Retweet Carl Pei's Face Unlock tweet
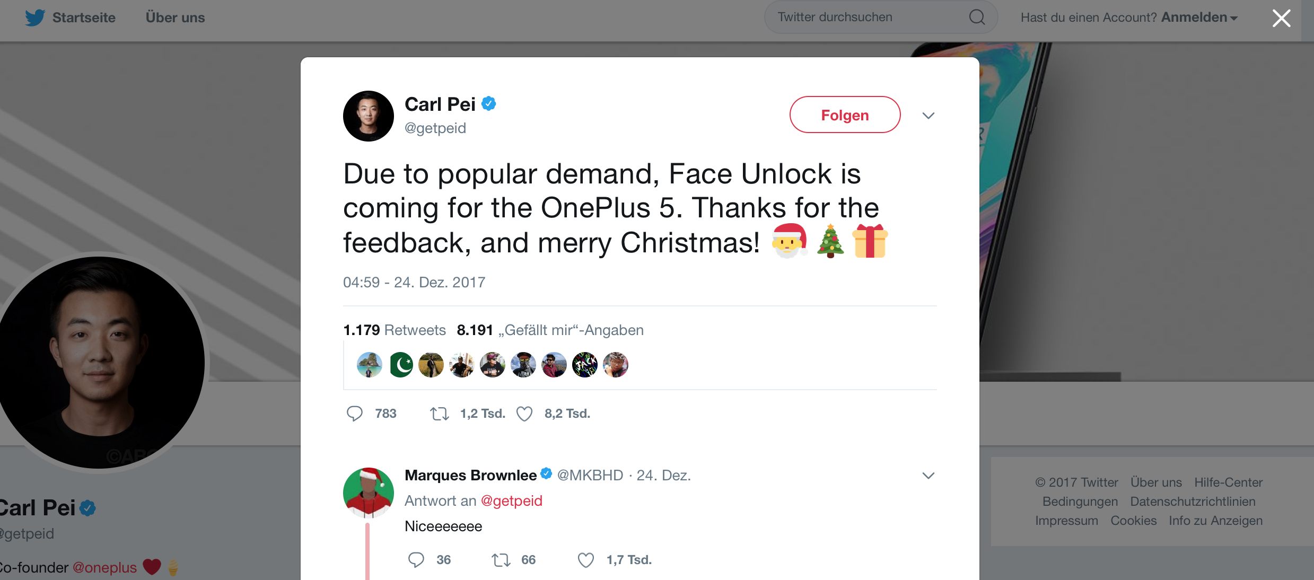Viewport: 1314px width, 580px height. coord(440,414)
